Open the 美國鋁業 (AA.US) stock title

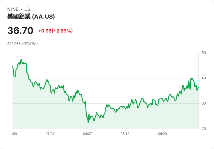point(31,17)
